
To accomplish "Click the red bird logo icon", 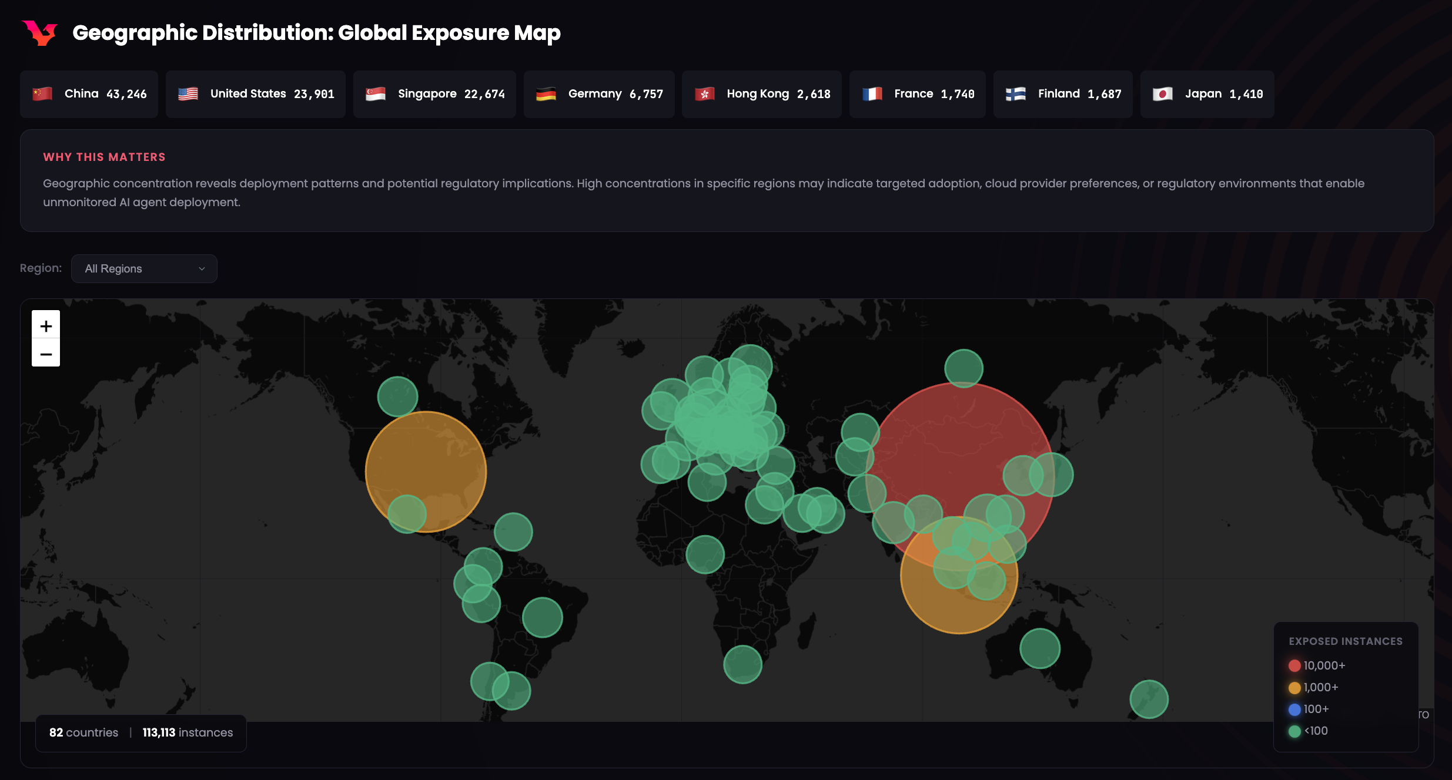I will 39,33.
